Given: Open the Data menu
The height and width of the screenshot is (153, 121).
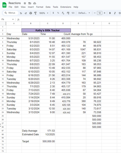Looking at the screenshot, I should click(x=48, y=7).
